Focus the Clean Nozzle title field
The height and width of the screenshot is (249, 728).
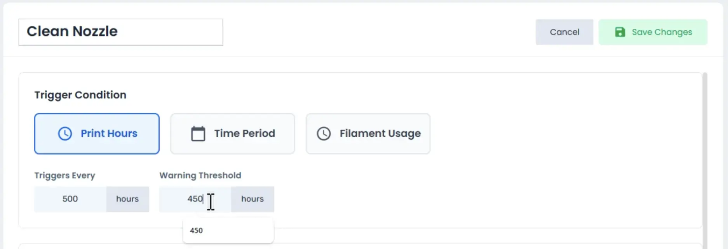[x=121, y=32]
